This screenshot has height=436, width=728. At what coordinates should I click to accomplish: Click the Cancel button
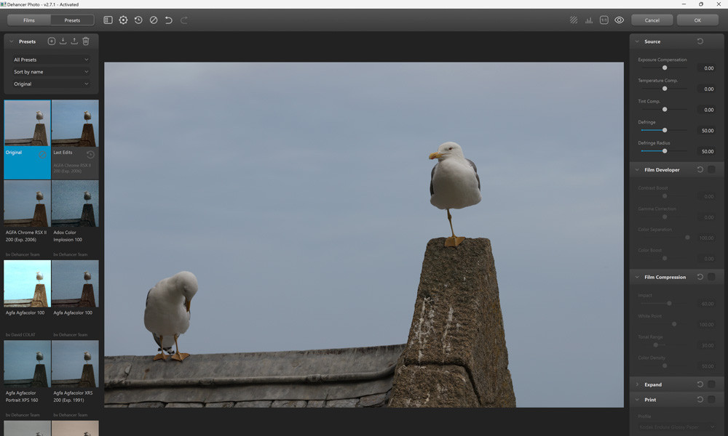click(652, 20)
